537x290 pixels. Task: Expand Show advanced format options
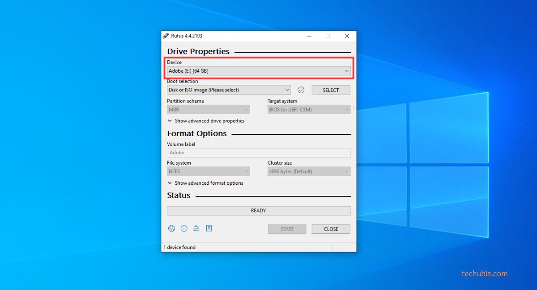pyautogui.click(x=205, y=183)
